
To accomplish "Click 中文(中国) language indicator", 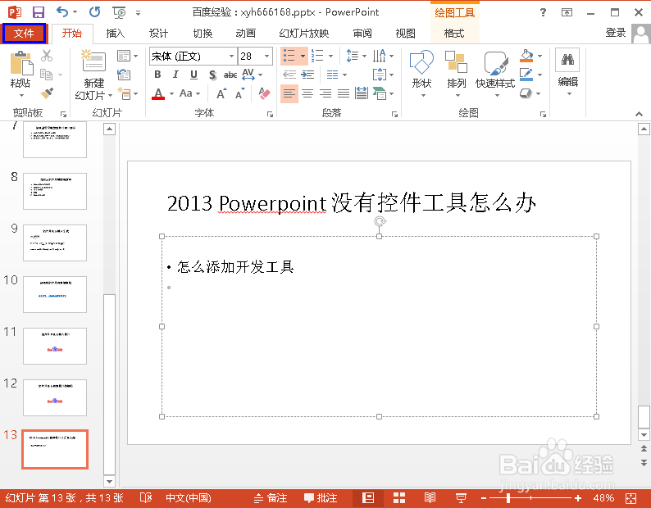I will point(189,497).
